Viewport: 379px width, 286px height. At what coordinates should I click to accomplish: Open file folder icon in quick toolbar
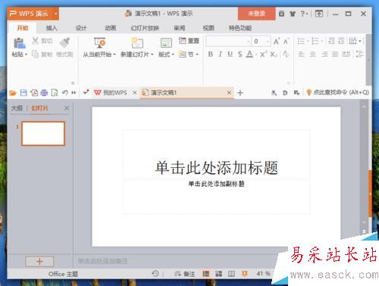pyautogui.click(x=13, y=93)
